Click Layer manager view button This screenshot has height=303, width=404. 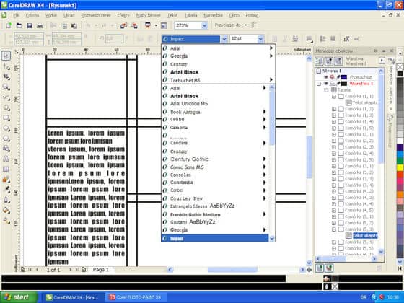[338, 61]
